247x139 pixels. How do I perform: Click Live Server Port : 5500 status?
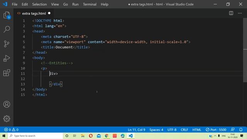pyautogui.click(x=216, y=130)
